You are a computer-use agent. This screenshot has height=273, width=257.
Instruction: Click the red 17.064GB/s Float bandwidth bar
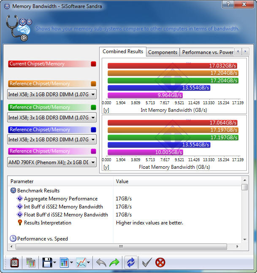pyautogui.click(x=172, y=122)
